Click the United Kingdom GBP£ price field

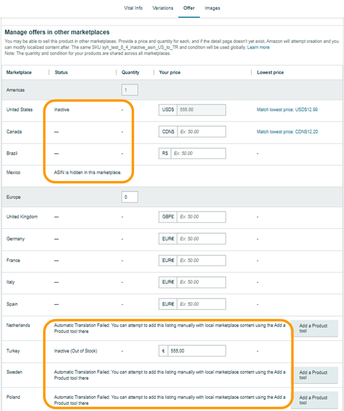tap(201, 217)
